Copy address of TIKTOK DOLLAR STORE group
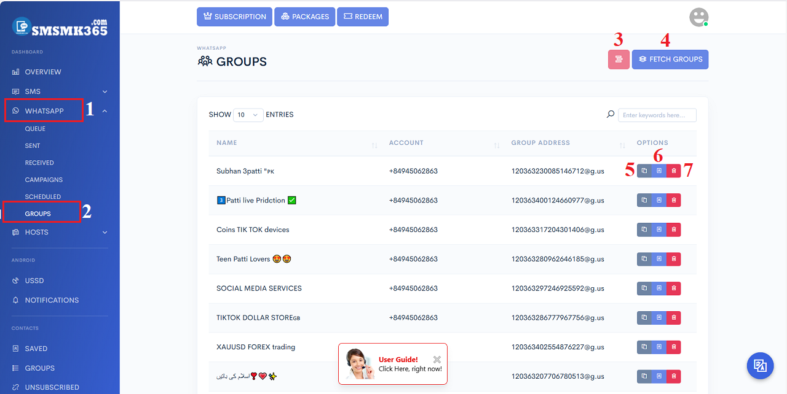The image size is (787, 394). (x=644, y=317)
